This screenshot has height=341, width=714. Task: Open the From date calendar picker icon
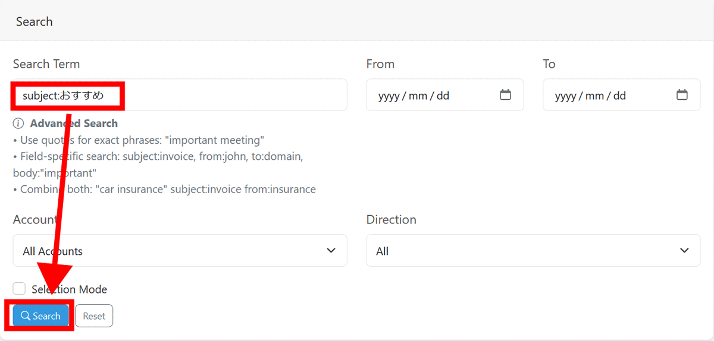(x=505, y=95)
